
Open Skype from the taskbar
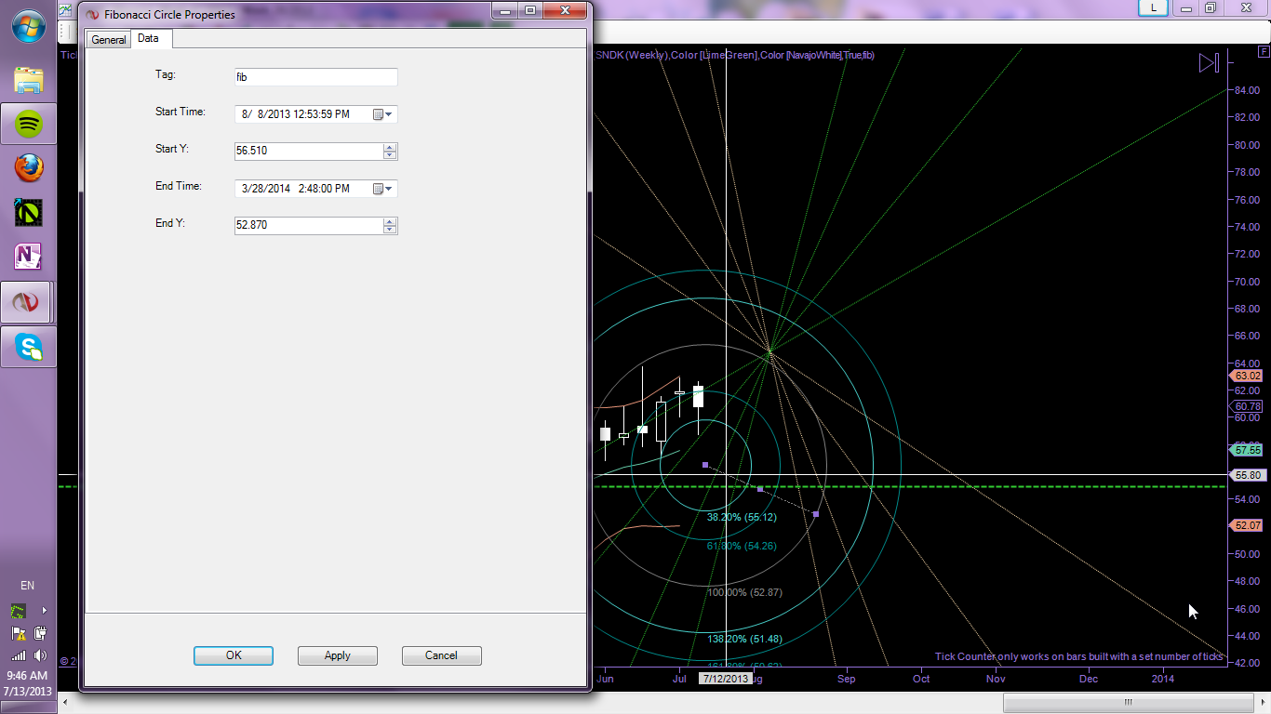point(29,347)
